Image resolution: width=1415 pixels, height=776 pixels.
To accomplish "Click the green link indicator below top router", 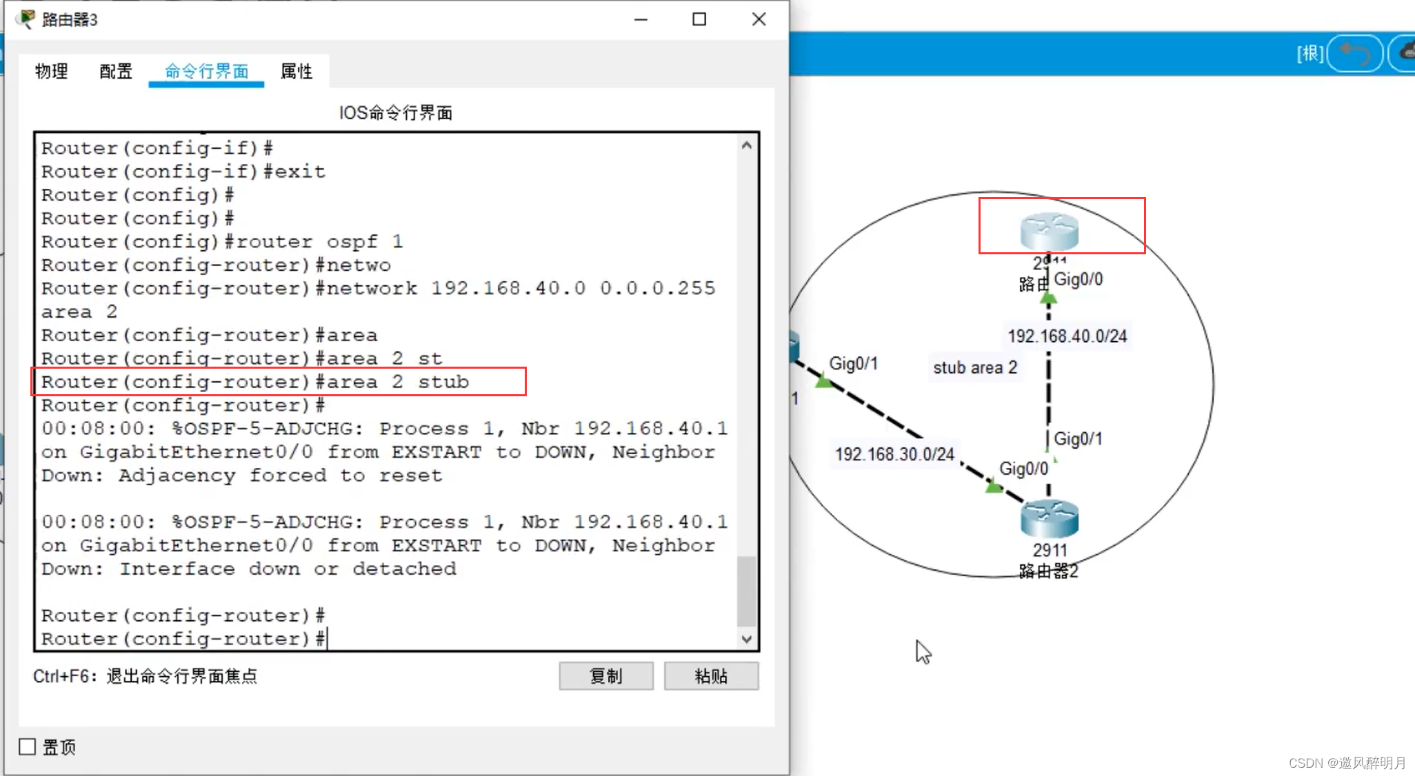I will (1048, 299).
